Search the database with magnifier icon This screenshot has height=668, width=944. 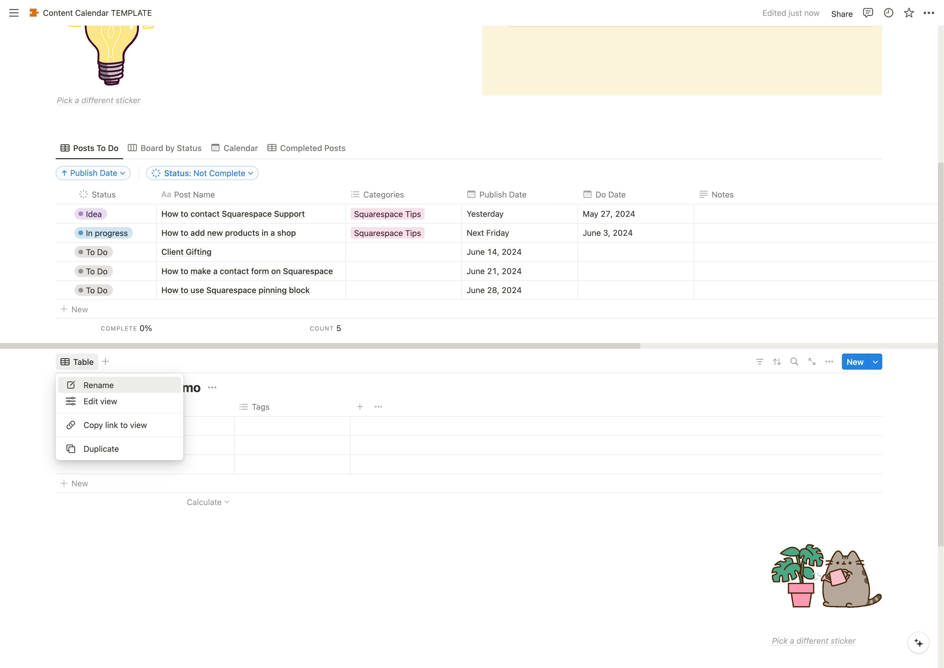click(794, 362)
